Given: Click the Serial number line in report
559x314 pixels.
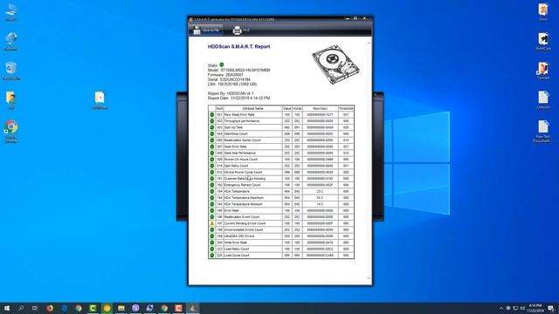Looking at the screenshot, I should [x=229, y=79].
